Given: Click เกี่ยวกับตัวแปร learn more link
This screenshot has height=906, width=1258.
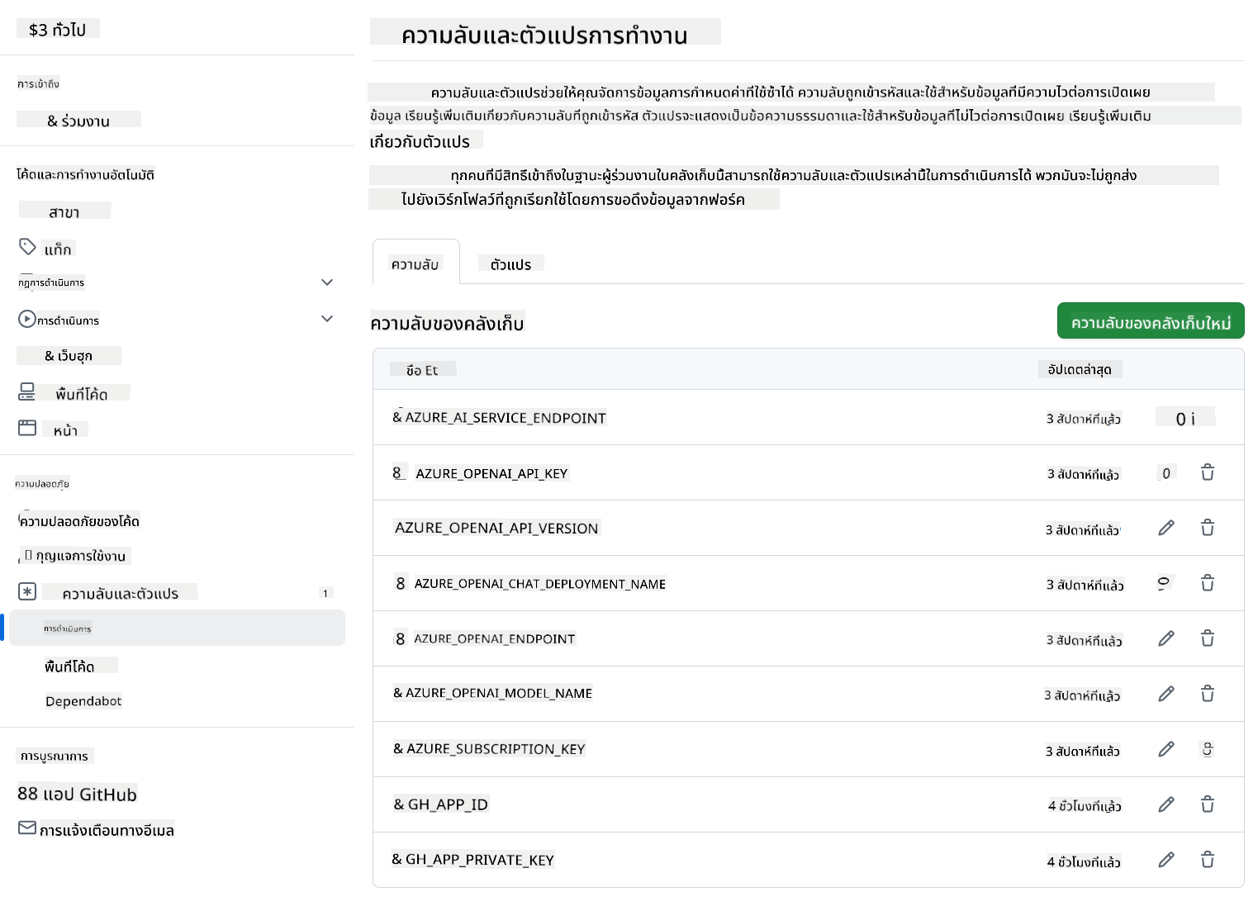Looking at the screenshot, I should click(x=420, y=140).
